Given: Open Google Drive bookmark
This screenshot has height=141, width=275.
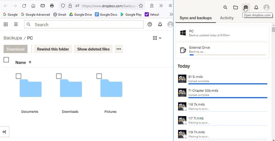Looking at the screenshot, I should [81, 14].
